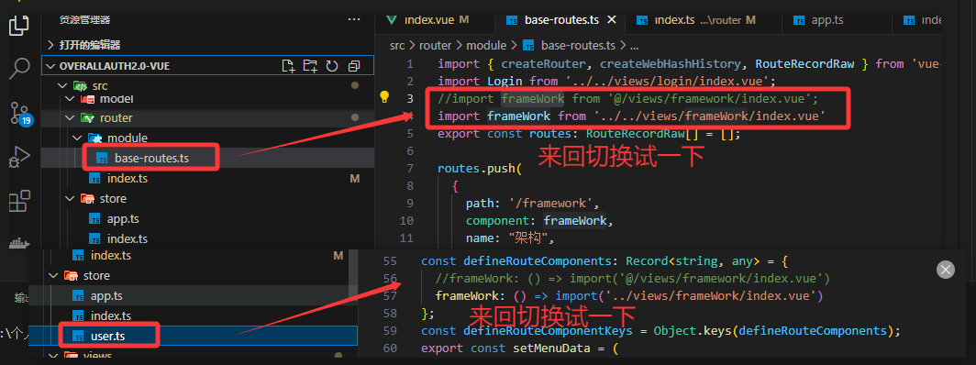This screenshot has height=365, width=976.
Task: Open index.ts in the lower store folder
Action: tap(193, 315)
